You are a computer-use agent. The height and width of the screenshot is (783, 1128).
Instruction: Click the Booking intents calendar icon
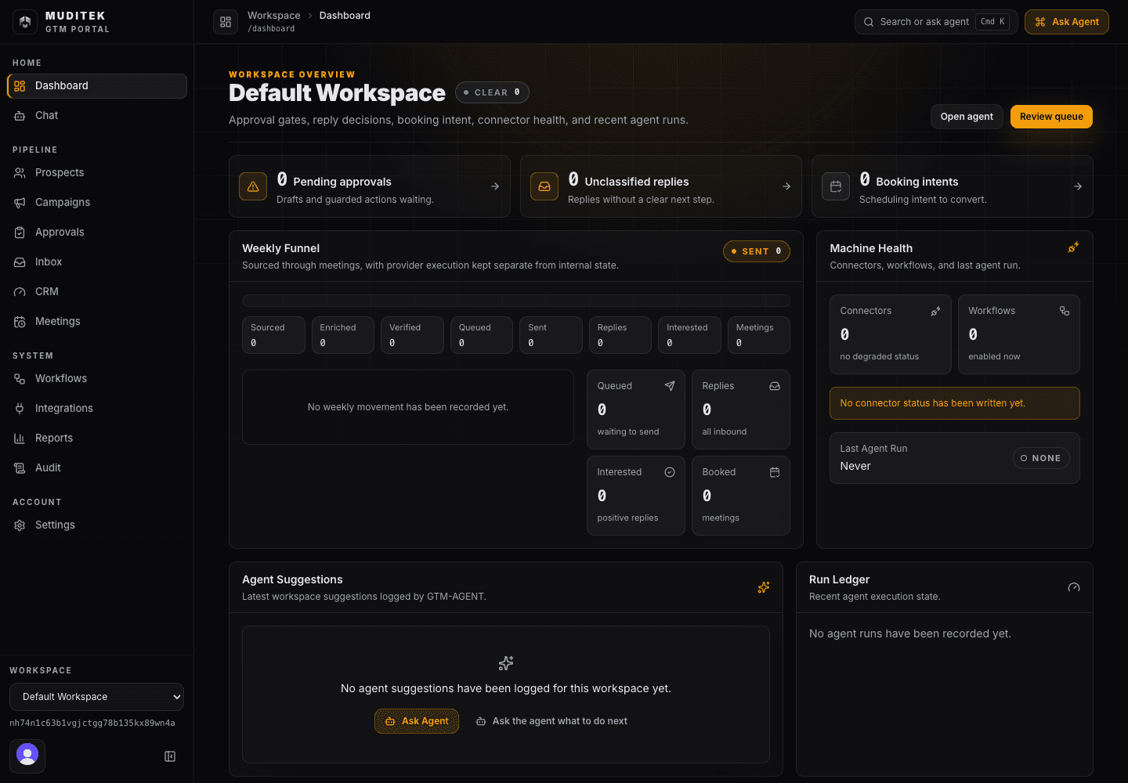pyautogui.click(x=836, y=186)
